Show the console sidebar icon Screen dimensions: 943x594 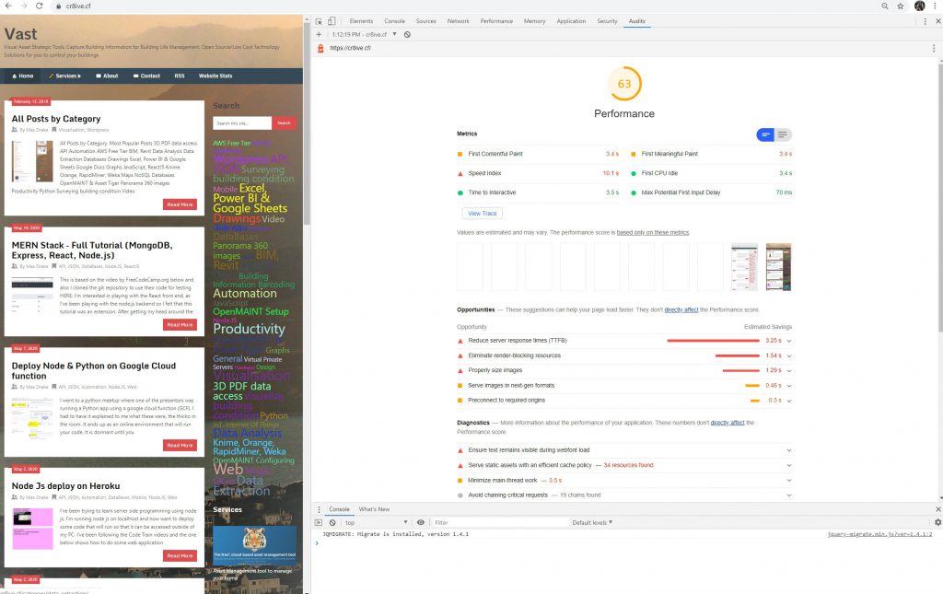click(x=319, y=522)
